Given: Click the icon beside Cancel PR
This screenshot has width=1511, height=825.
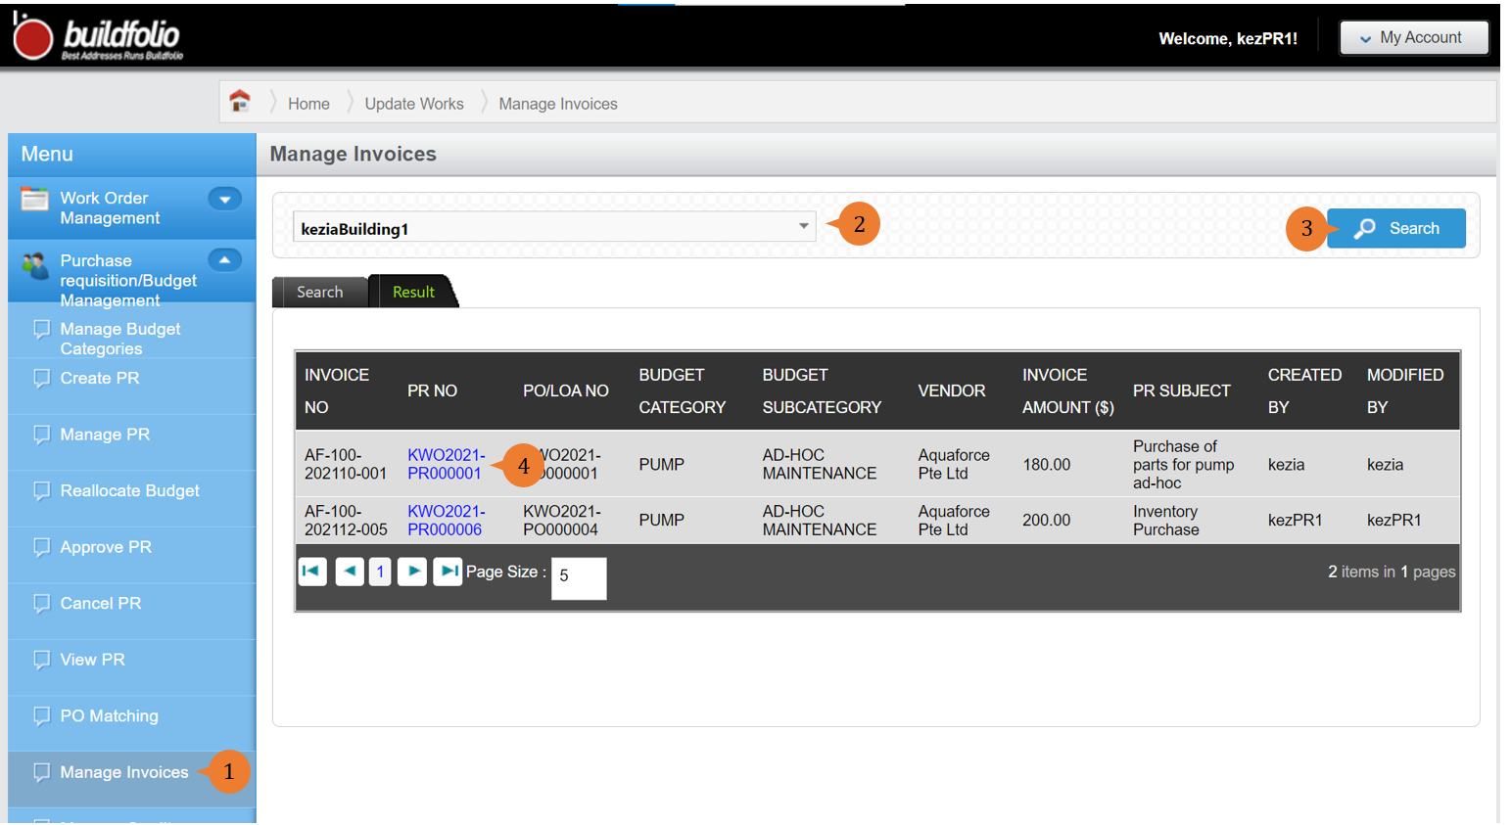Looking at the screenshot, I should 41,604.
